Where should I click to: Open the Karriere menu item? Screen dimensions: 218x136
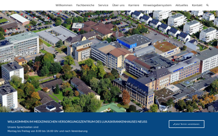click(134, 5)
